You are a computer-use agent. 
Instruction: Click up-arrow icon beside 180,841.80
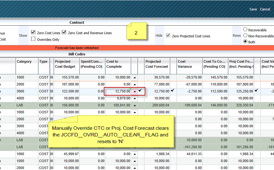coord(134,105)
